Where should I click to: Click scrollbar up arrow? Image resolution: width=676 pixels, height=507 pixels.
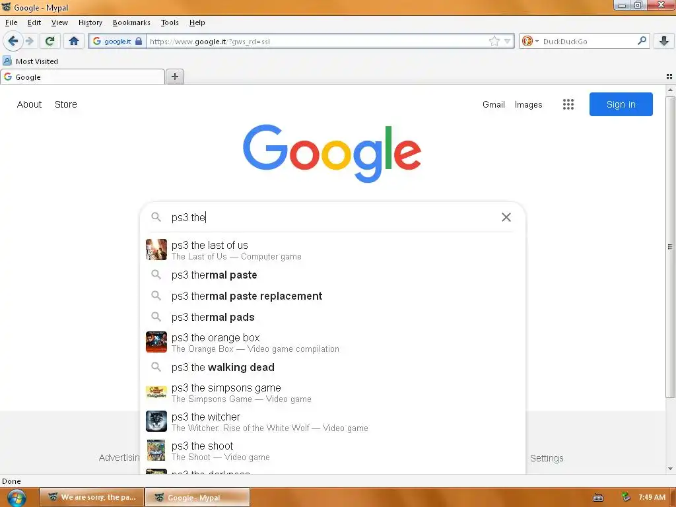[x=669, y=90]
